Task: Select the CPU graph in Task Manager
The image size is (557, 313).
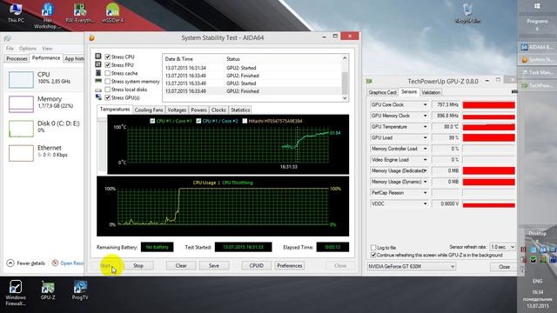Action: 21,79
